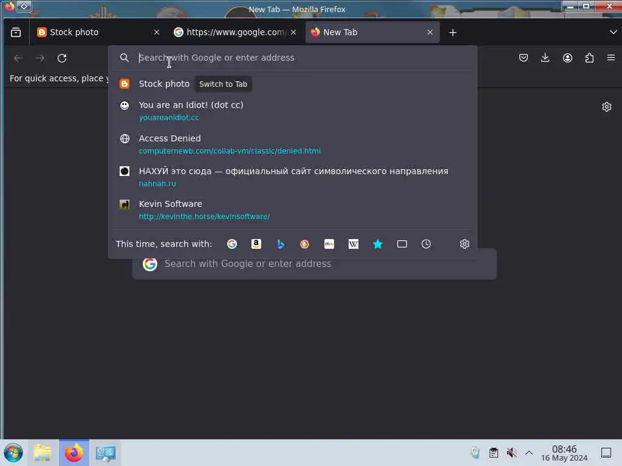The width and height of the screenshot is (622, 466).
Task: Open the Firefox View button
Action: click(x=16, y=32)
